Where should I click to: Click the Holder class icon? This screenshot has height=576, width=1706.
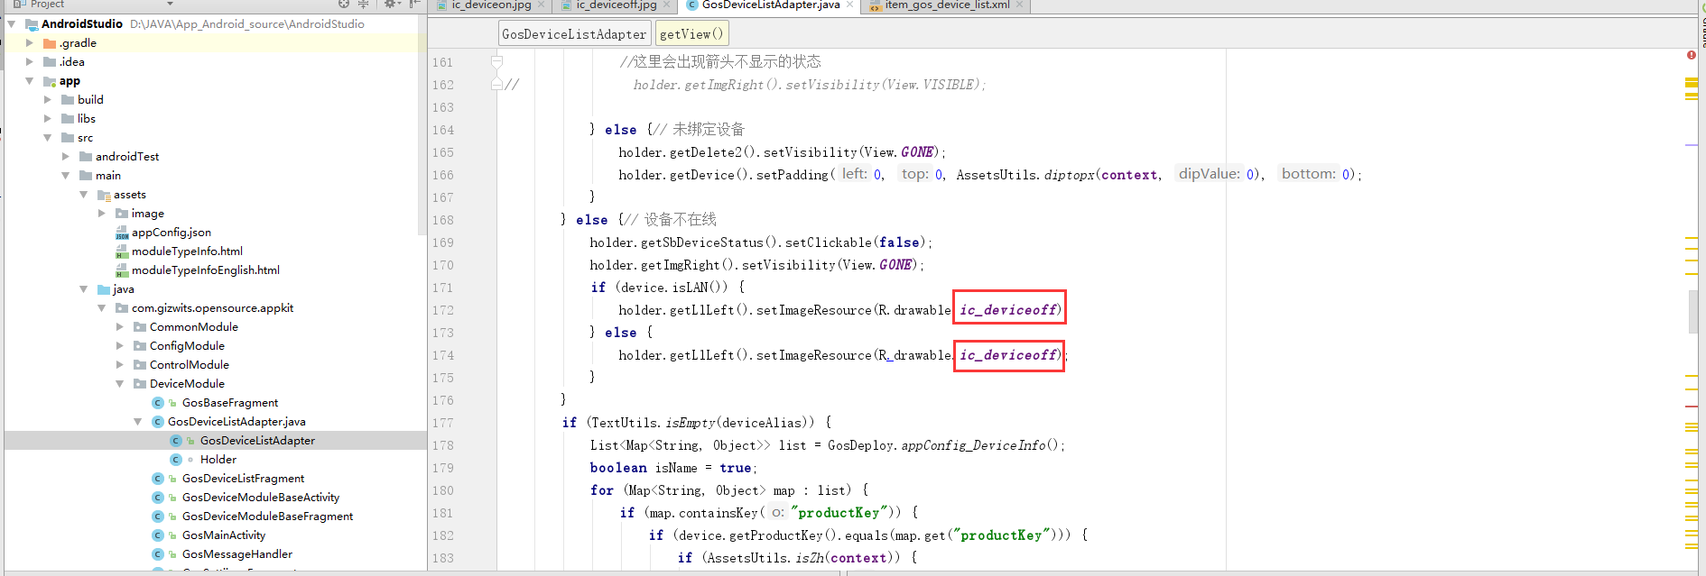pos(176,460)
